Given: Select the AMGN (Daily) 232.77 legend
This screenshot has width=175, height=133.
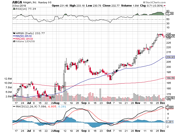Looking at the screenshot, I should pos(30,33).
